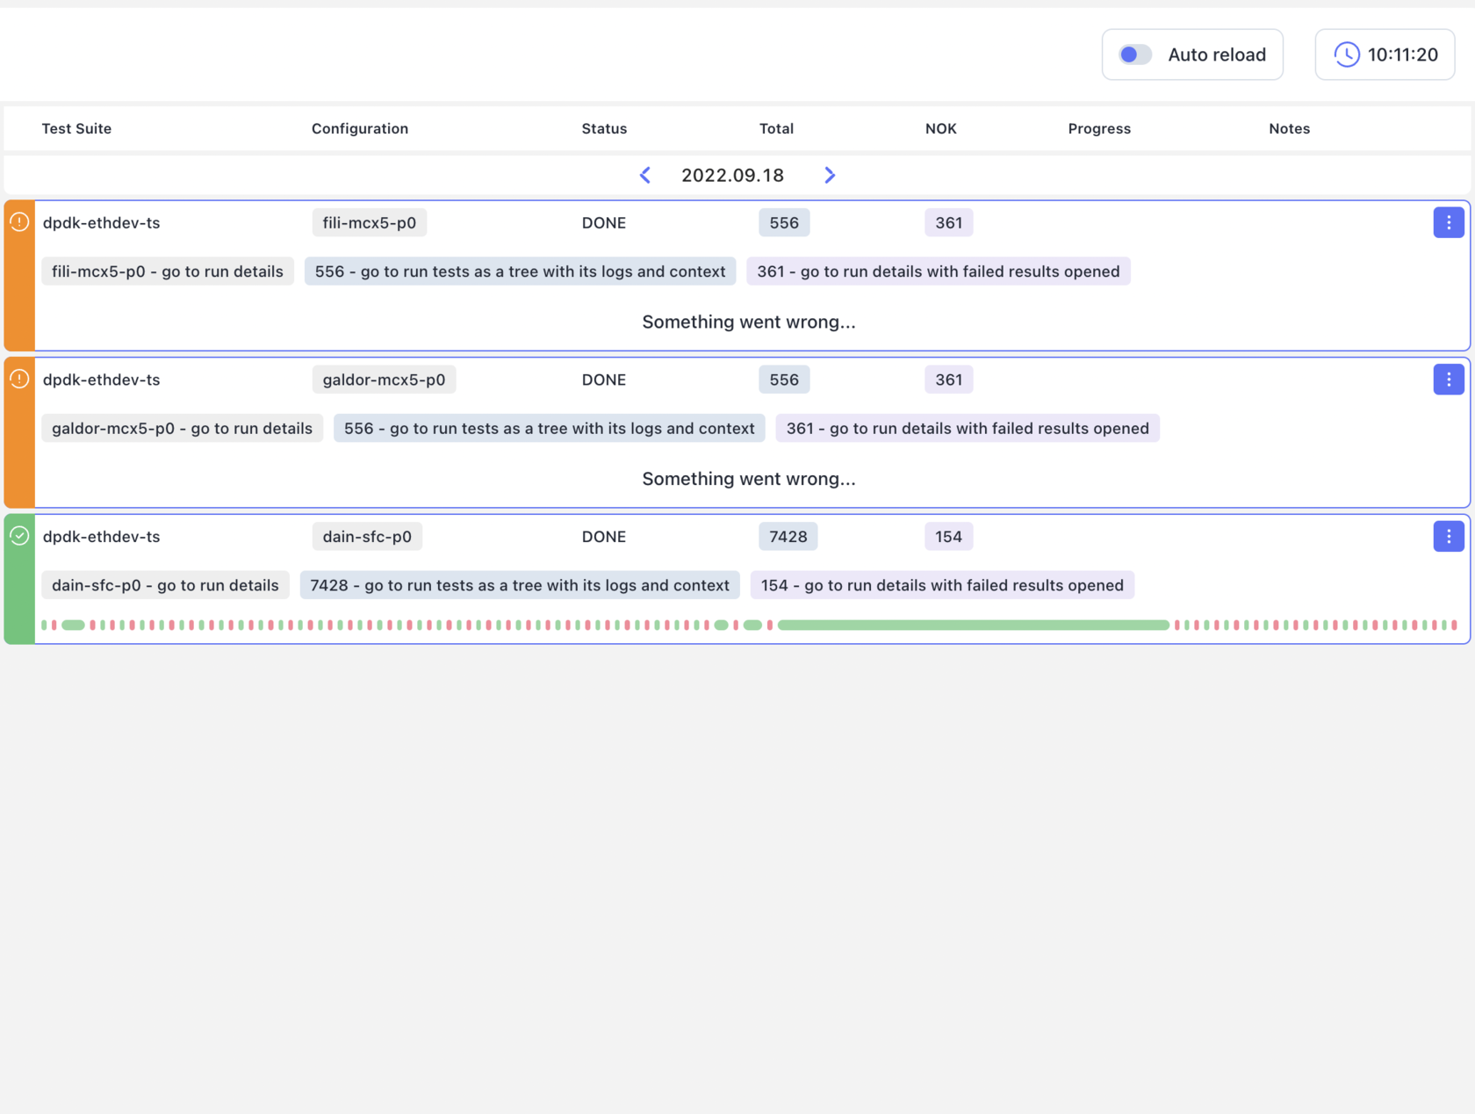Click dpdk-ethdev-ts in the galdor-mcx5-p0 row
The image size is (1475, 1114).
[101, 380]
